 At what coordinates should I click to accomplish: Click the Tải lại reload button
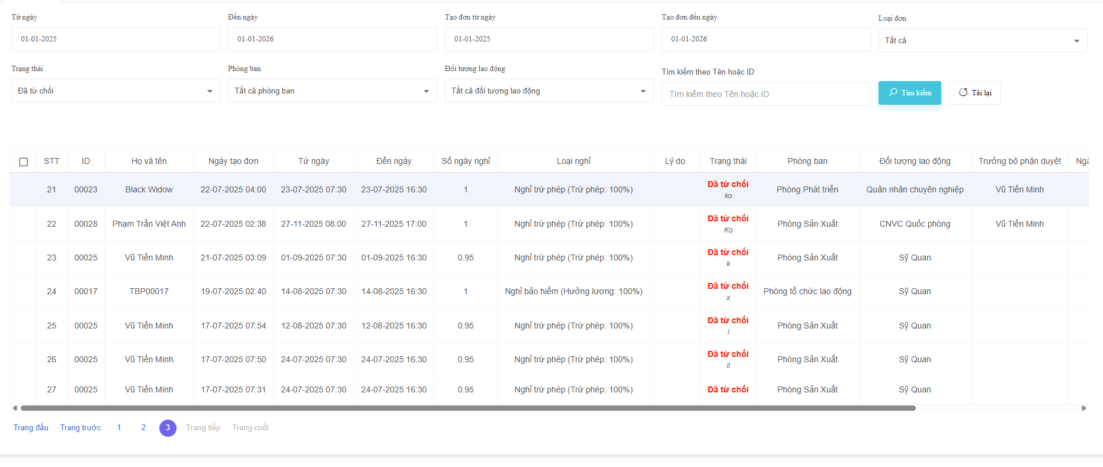[x=974, y=93]
